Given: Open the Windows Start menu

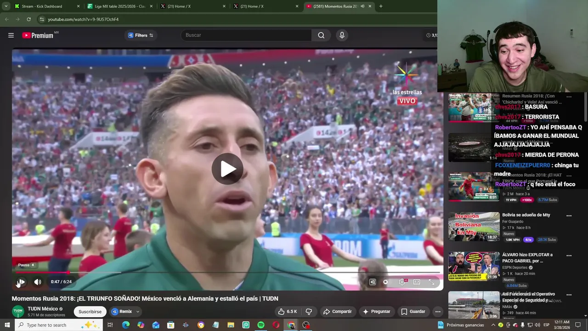Looking at the screenshot, I should pos(7,325).
